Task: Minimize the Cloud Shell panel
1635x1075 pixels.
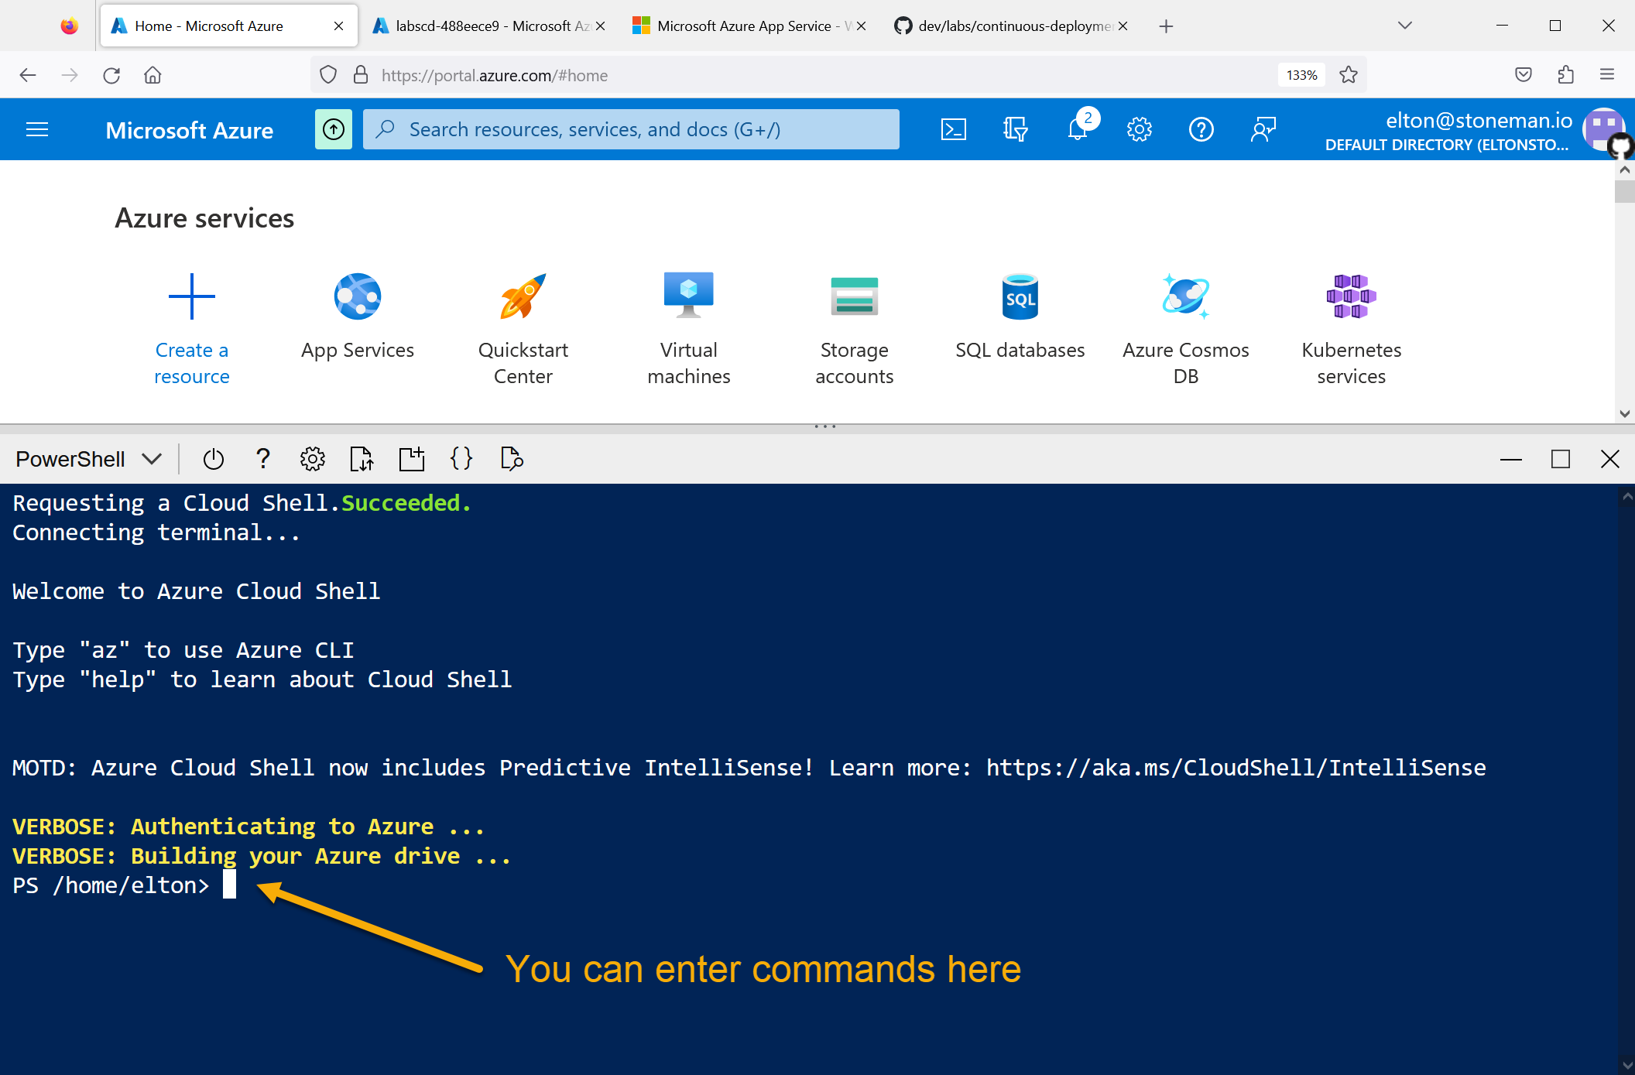Action: pyautogui.click(x=1510, y=459)
